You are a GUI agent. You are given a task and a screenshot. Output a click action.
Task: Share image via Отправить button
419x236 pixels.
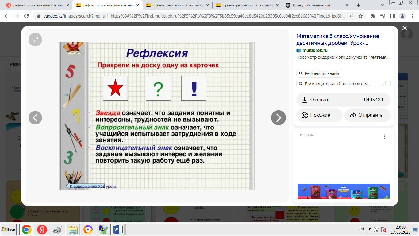[367, 115]
